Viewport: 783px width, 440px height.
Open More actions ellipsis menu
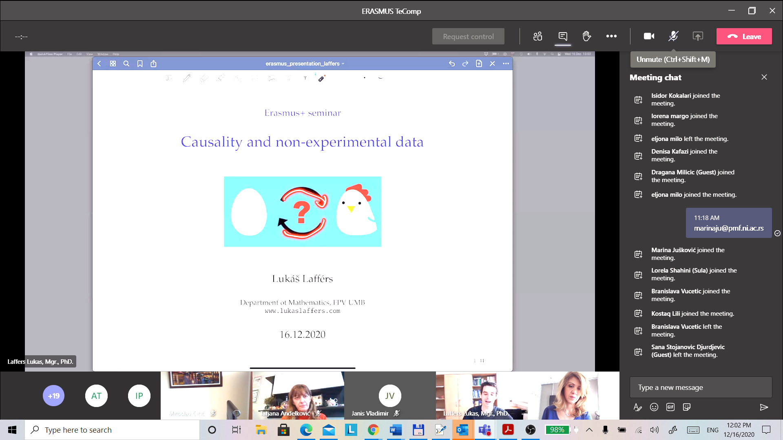[611, 36]
